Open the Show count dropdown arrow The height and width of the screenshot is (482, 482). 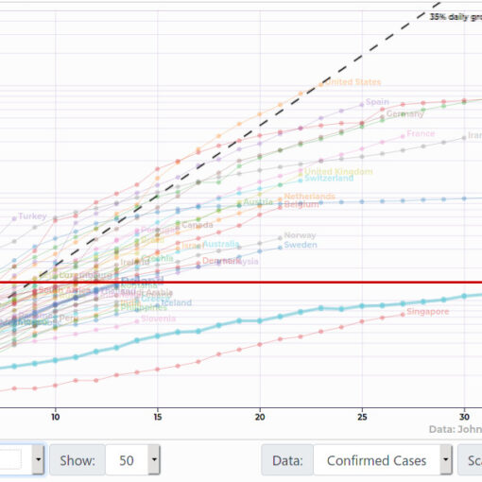pos(154,459)
